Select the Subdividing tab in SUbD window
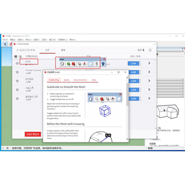185x185 pixels. pos(54,80)
